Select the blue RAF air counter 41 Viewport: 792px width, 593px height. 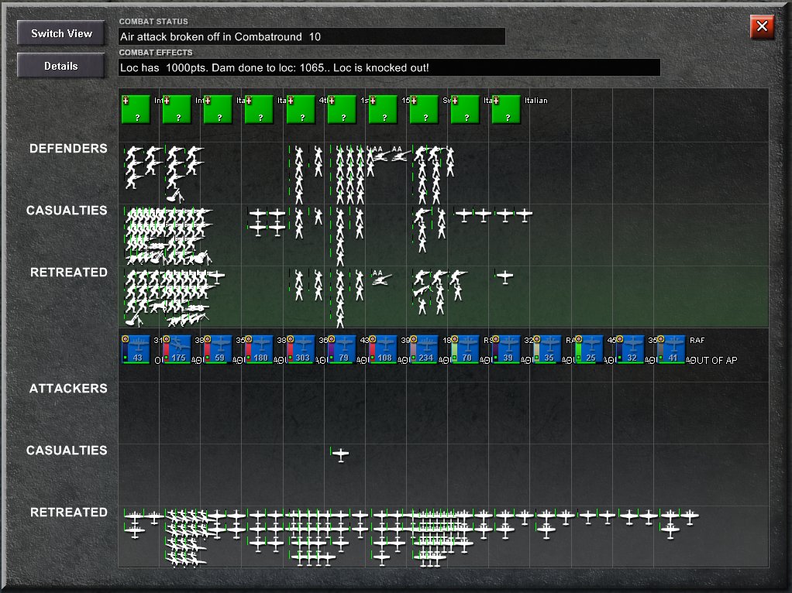coord(672,349)
